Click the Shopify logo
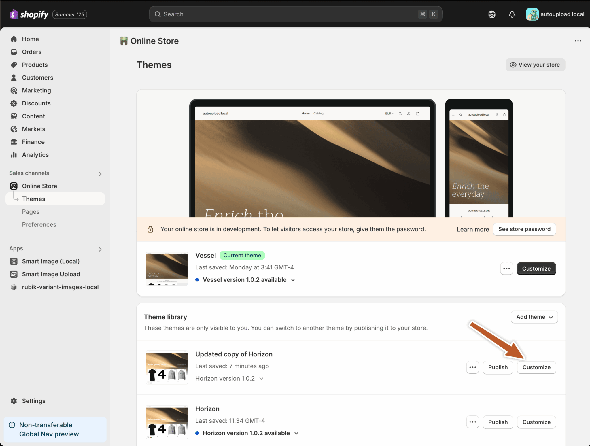The width and height of the screenshot is (590, 446). (29, 14)
